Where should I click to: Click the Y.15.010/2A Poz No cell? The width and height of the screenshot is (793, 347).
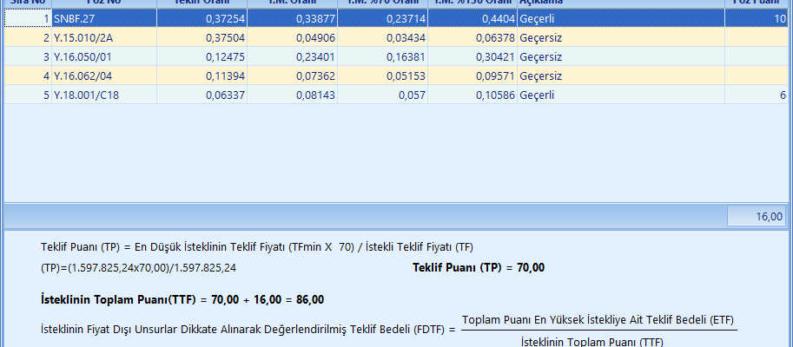point(104,37)
